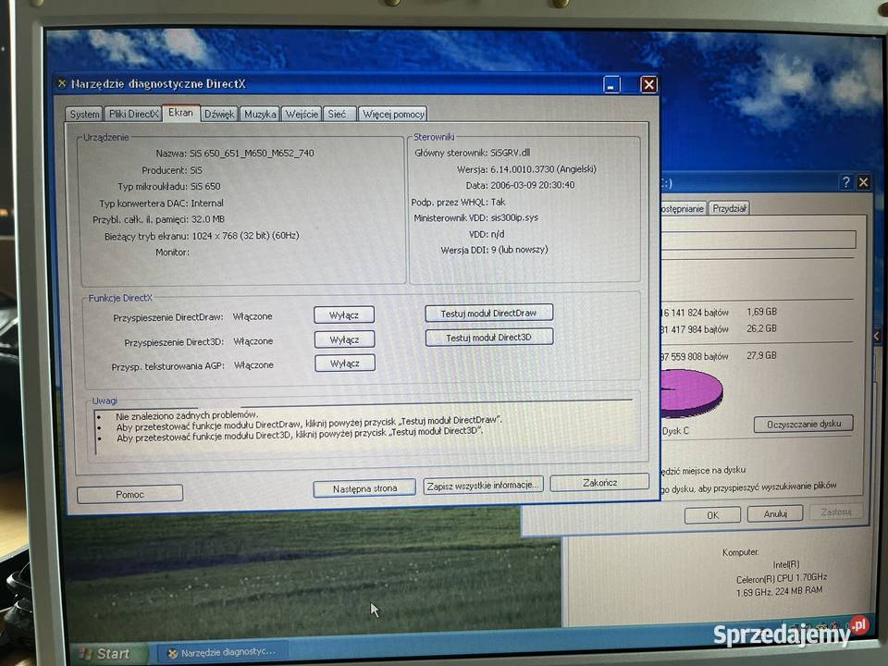
Task: Close the DirectX diagnostic window
Action: click(649, 85)
